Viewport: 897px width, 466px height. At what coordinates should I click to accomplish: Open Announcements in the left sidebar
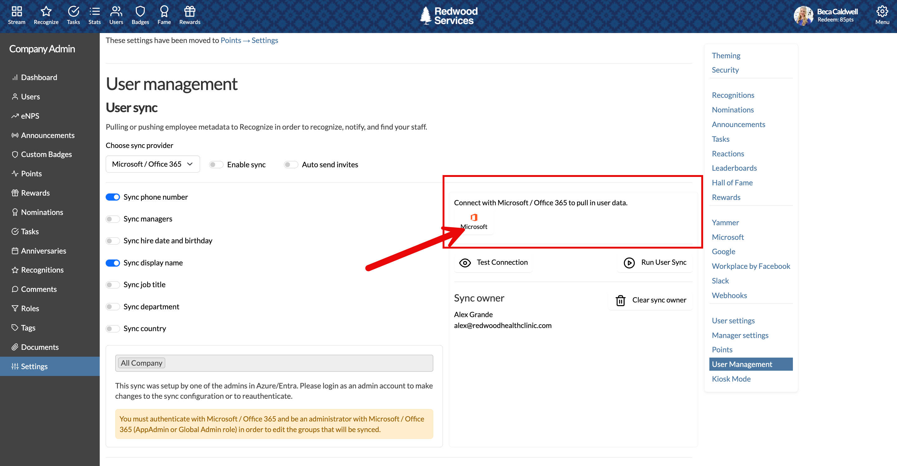pyautogui.click(x=48, y=135)
